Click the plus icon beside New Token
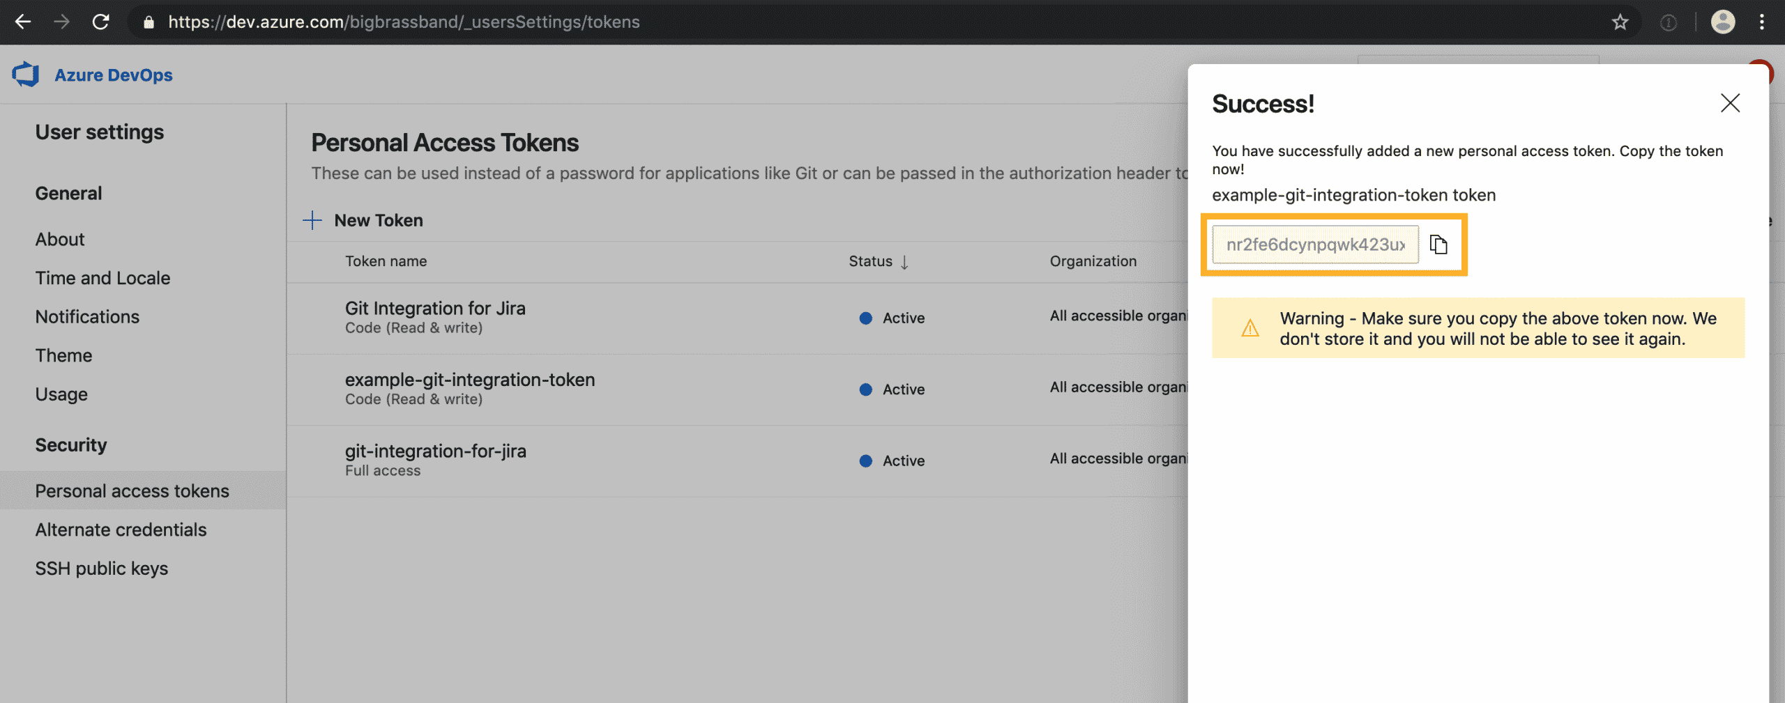 pyautogui.click(x=312, y=220)
